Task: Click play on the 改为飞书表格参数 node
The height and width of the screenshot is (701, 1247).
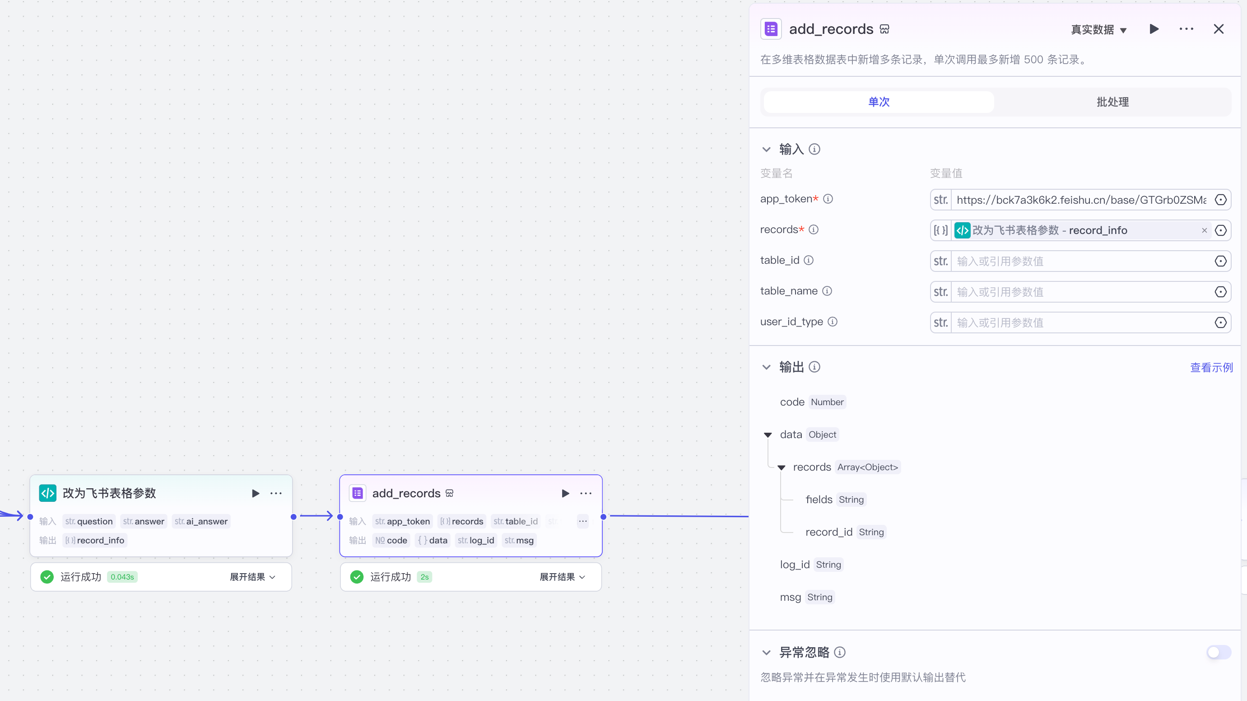Action: click(x=256, y=493)
